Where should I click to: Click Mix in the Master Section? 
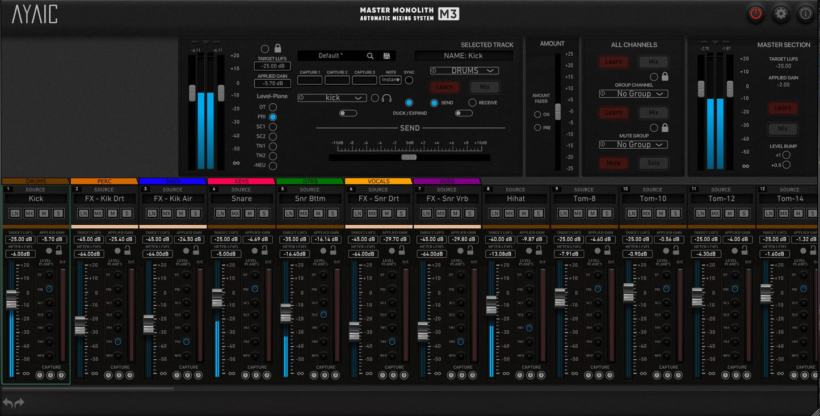(783, 128)
